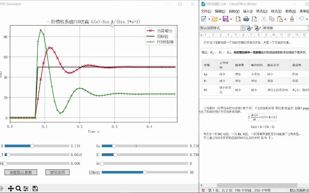309x193 pixels.
Task: Click the Print icon in Writer toolbar
Action: pos(246,19)
